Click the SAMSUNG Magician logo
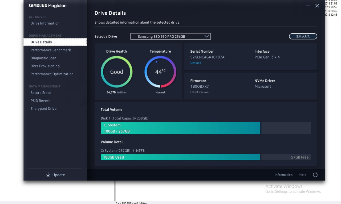The image size is (341, 204). (x=47, y=6)
